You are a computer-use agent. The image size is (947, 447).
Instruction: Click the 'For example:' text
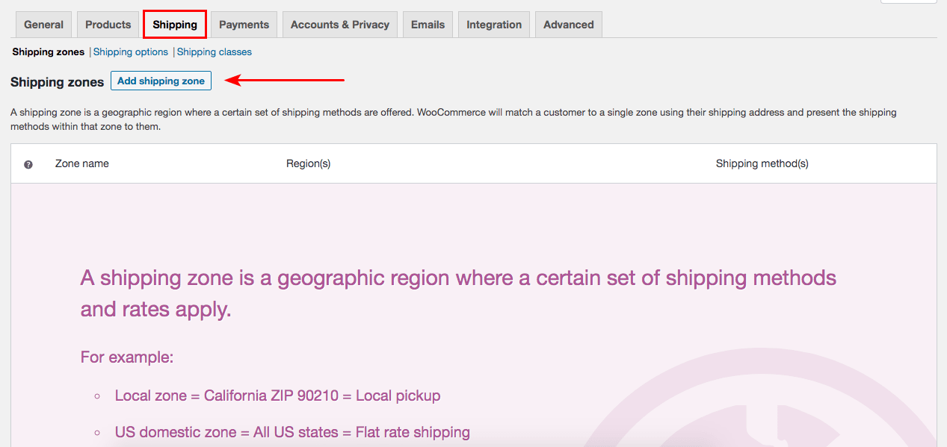coord(127,357)
